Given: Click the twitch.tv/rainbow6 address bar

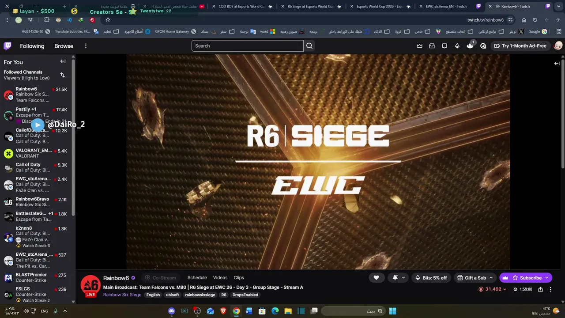Looking at the screenshot, I should click(x=485, y=20).
